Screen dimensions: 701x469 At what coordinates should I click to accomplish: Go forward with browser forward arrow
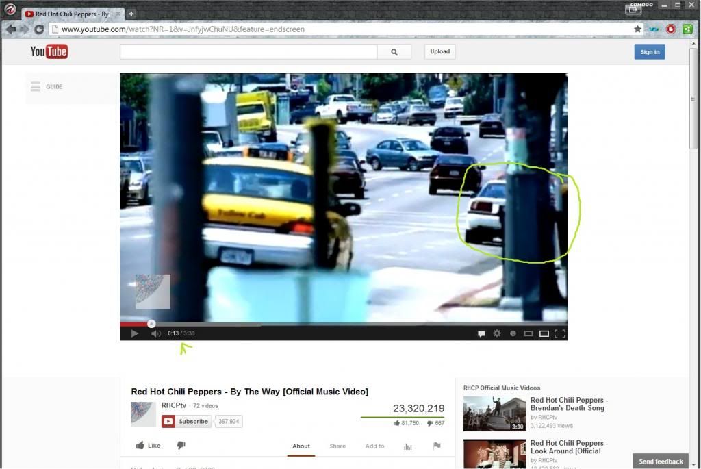click(x=24, y=29)
